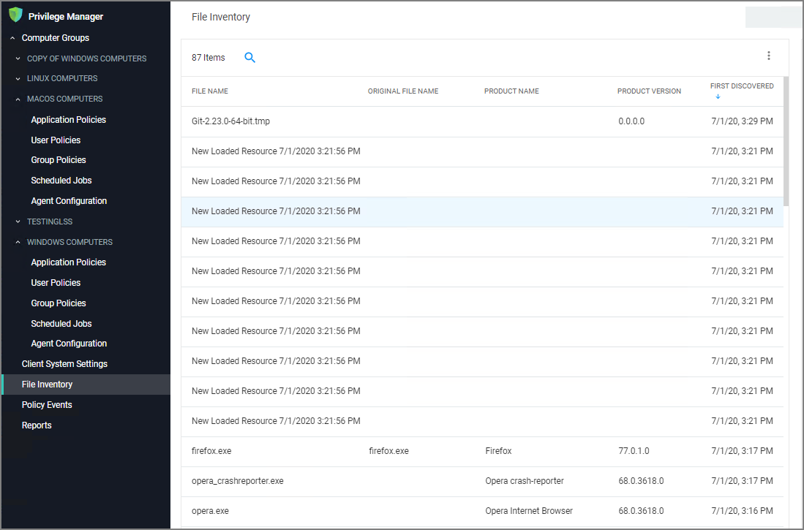Expand the LINUX COMPUTERS group
This screenshot has height=530, width=804.
click(x=17, y=78)
